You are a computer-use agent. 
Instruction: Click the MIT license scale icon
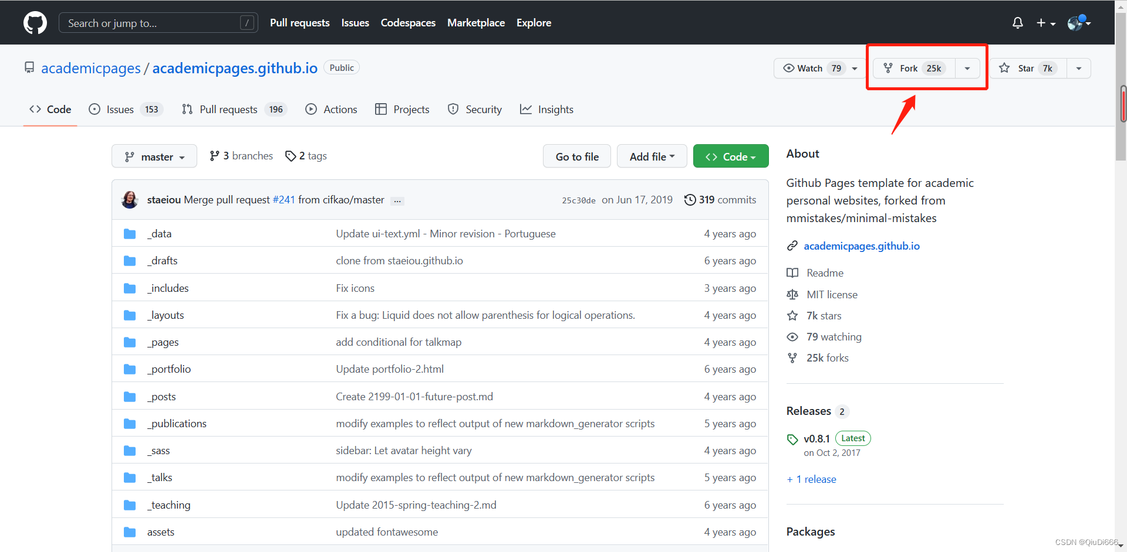(792, 295)
